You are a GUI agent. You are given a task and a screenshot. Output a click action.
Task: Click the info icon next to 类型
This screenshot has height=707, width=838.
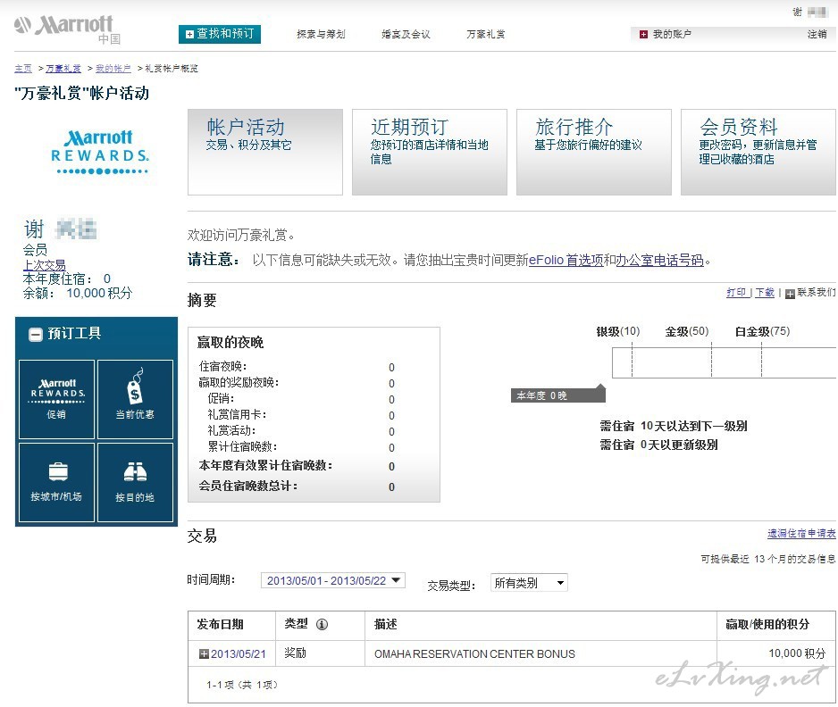[322, 624]
